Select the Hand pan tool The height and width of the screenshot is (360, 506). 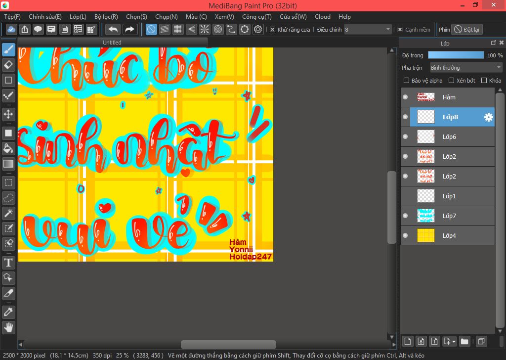pyautogui.click(x=8, y=327)
